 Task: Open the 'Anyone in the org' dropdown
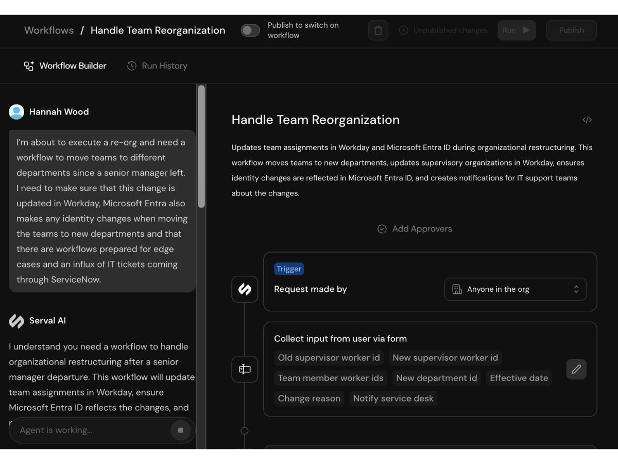[x=515, y=289]
